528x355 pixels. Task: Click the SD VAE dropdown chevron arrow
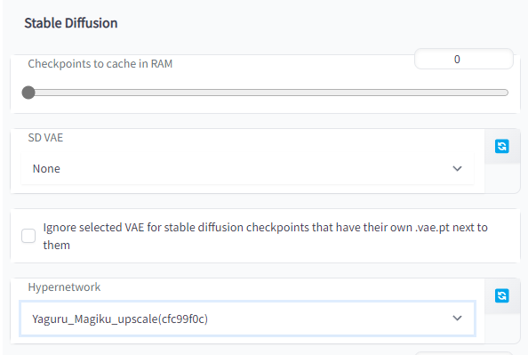tap(457, 168)
